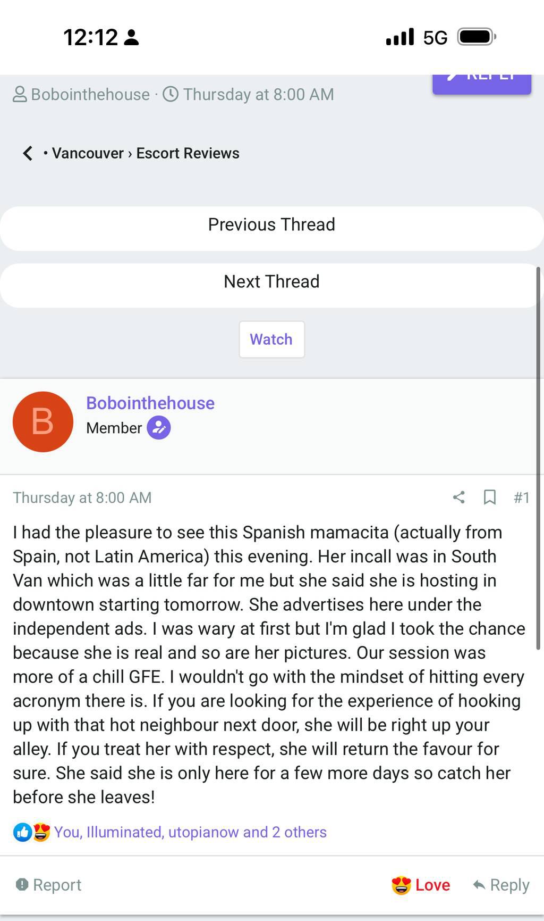
Task: Tap the battery status icon
Action: click(477, 37)
